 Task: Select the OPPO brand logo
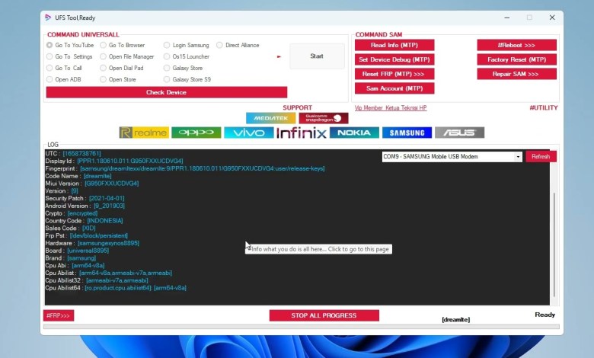(x=196, y=133)
